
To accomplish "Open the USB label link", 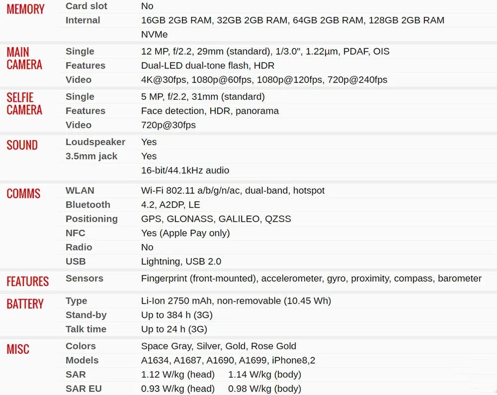I will [x=76, y=261].
